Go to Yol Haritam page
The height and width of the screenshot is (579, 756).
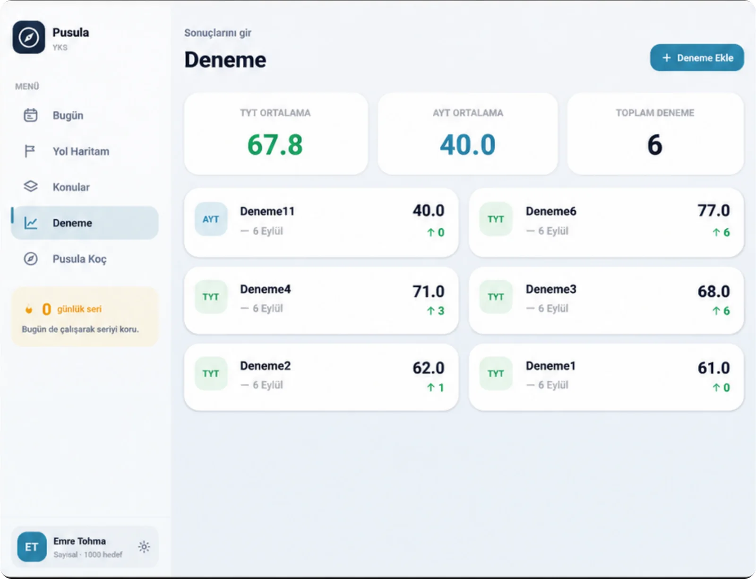85,151
